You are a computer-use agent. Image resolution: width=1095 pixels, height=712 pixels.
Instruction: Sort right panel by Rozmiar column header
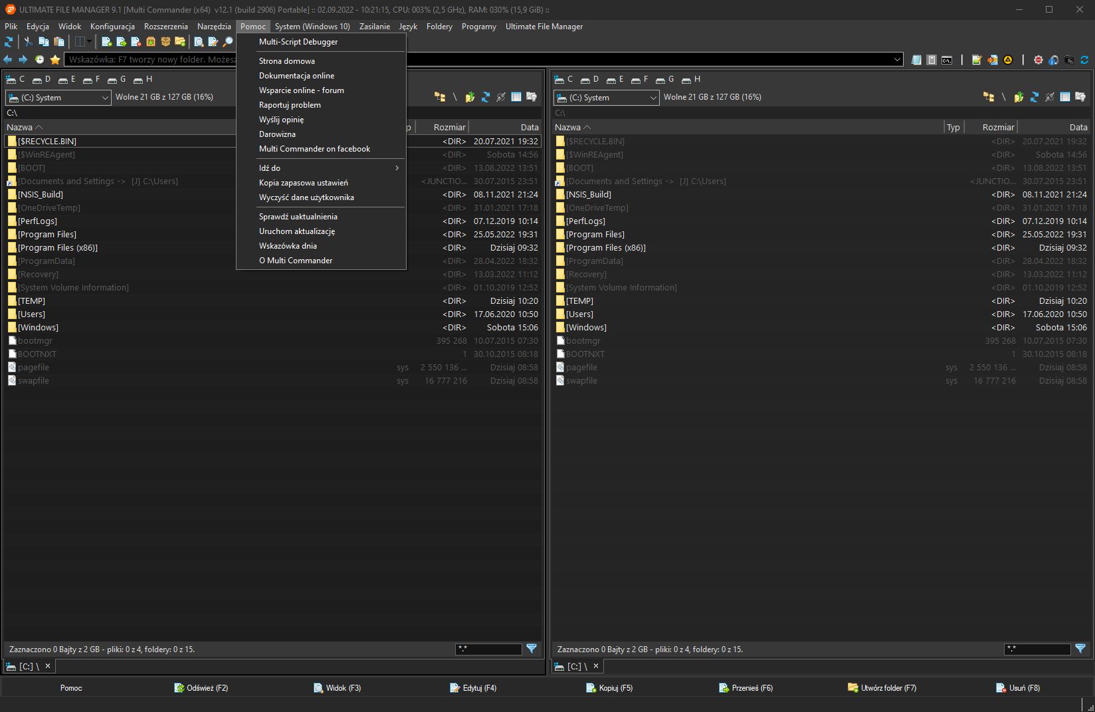(990, 127)
